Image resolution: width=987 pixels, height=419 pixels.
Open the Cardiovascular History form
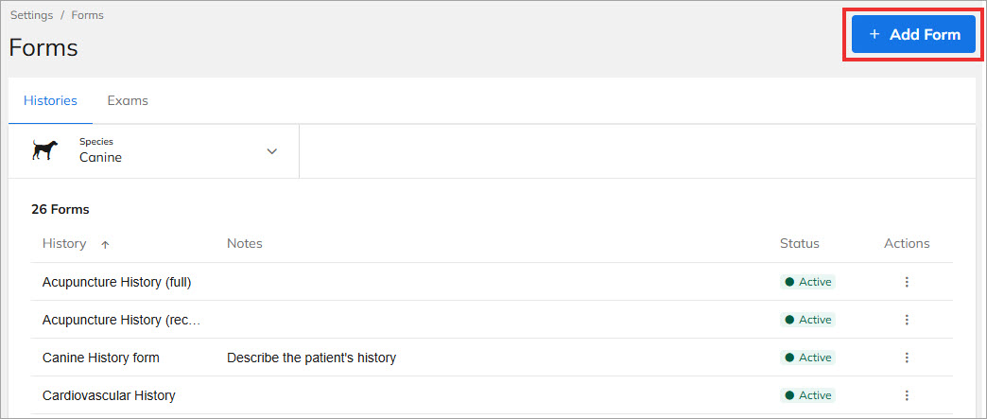109,395
